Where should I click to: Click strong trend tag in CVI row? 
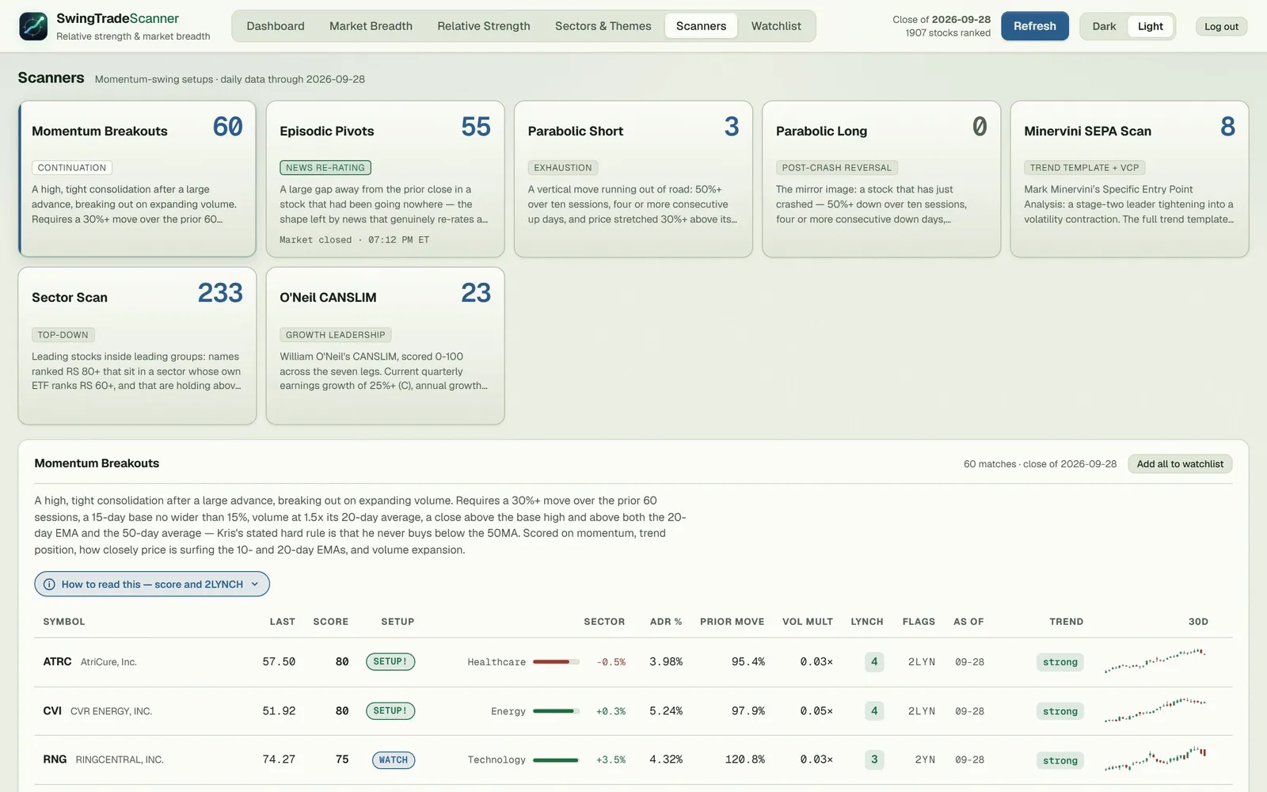tap(1060, 711)
